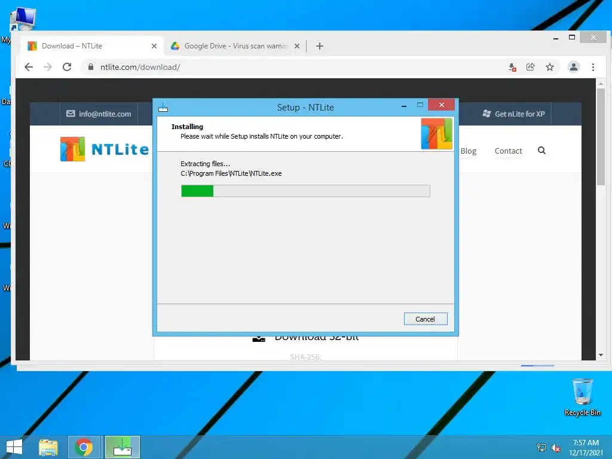This screenshot has width=612, height=459.
Task: Minimize the Setup - NTLite window
Action: coord(404,106)
